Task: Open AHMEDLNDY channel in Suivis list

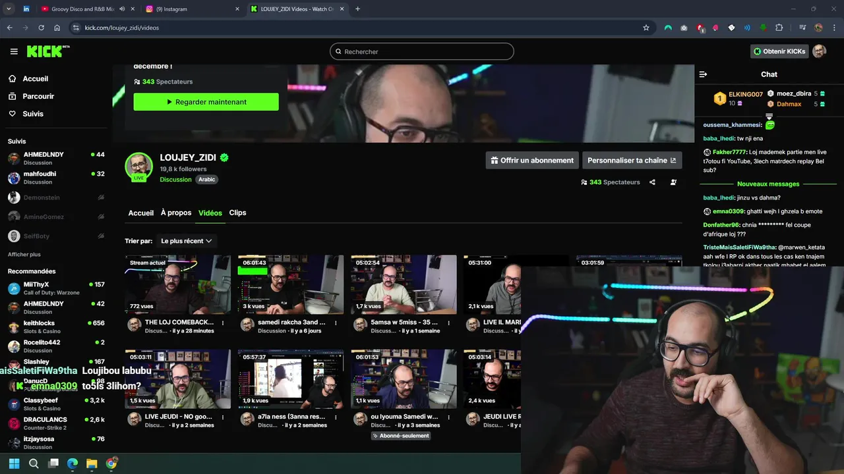Action: 55,159
